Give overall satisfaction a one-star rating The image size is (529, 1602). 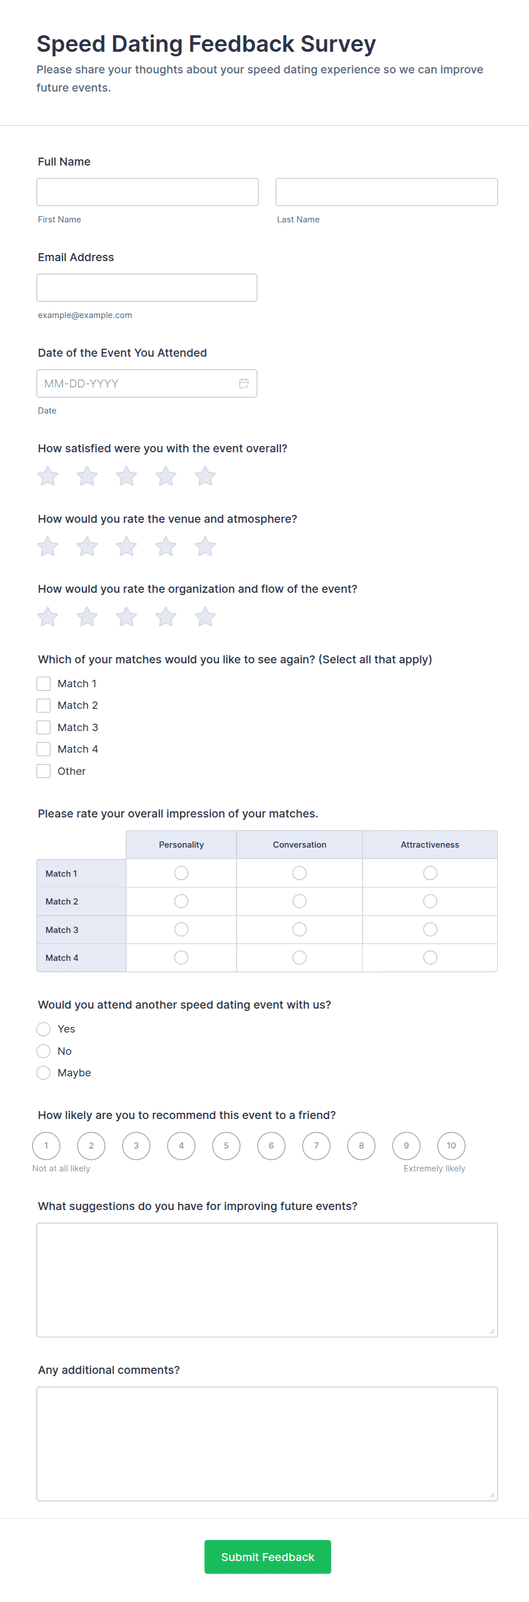(x=48, y=476)
